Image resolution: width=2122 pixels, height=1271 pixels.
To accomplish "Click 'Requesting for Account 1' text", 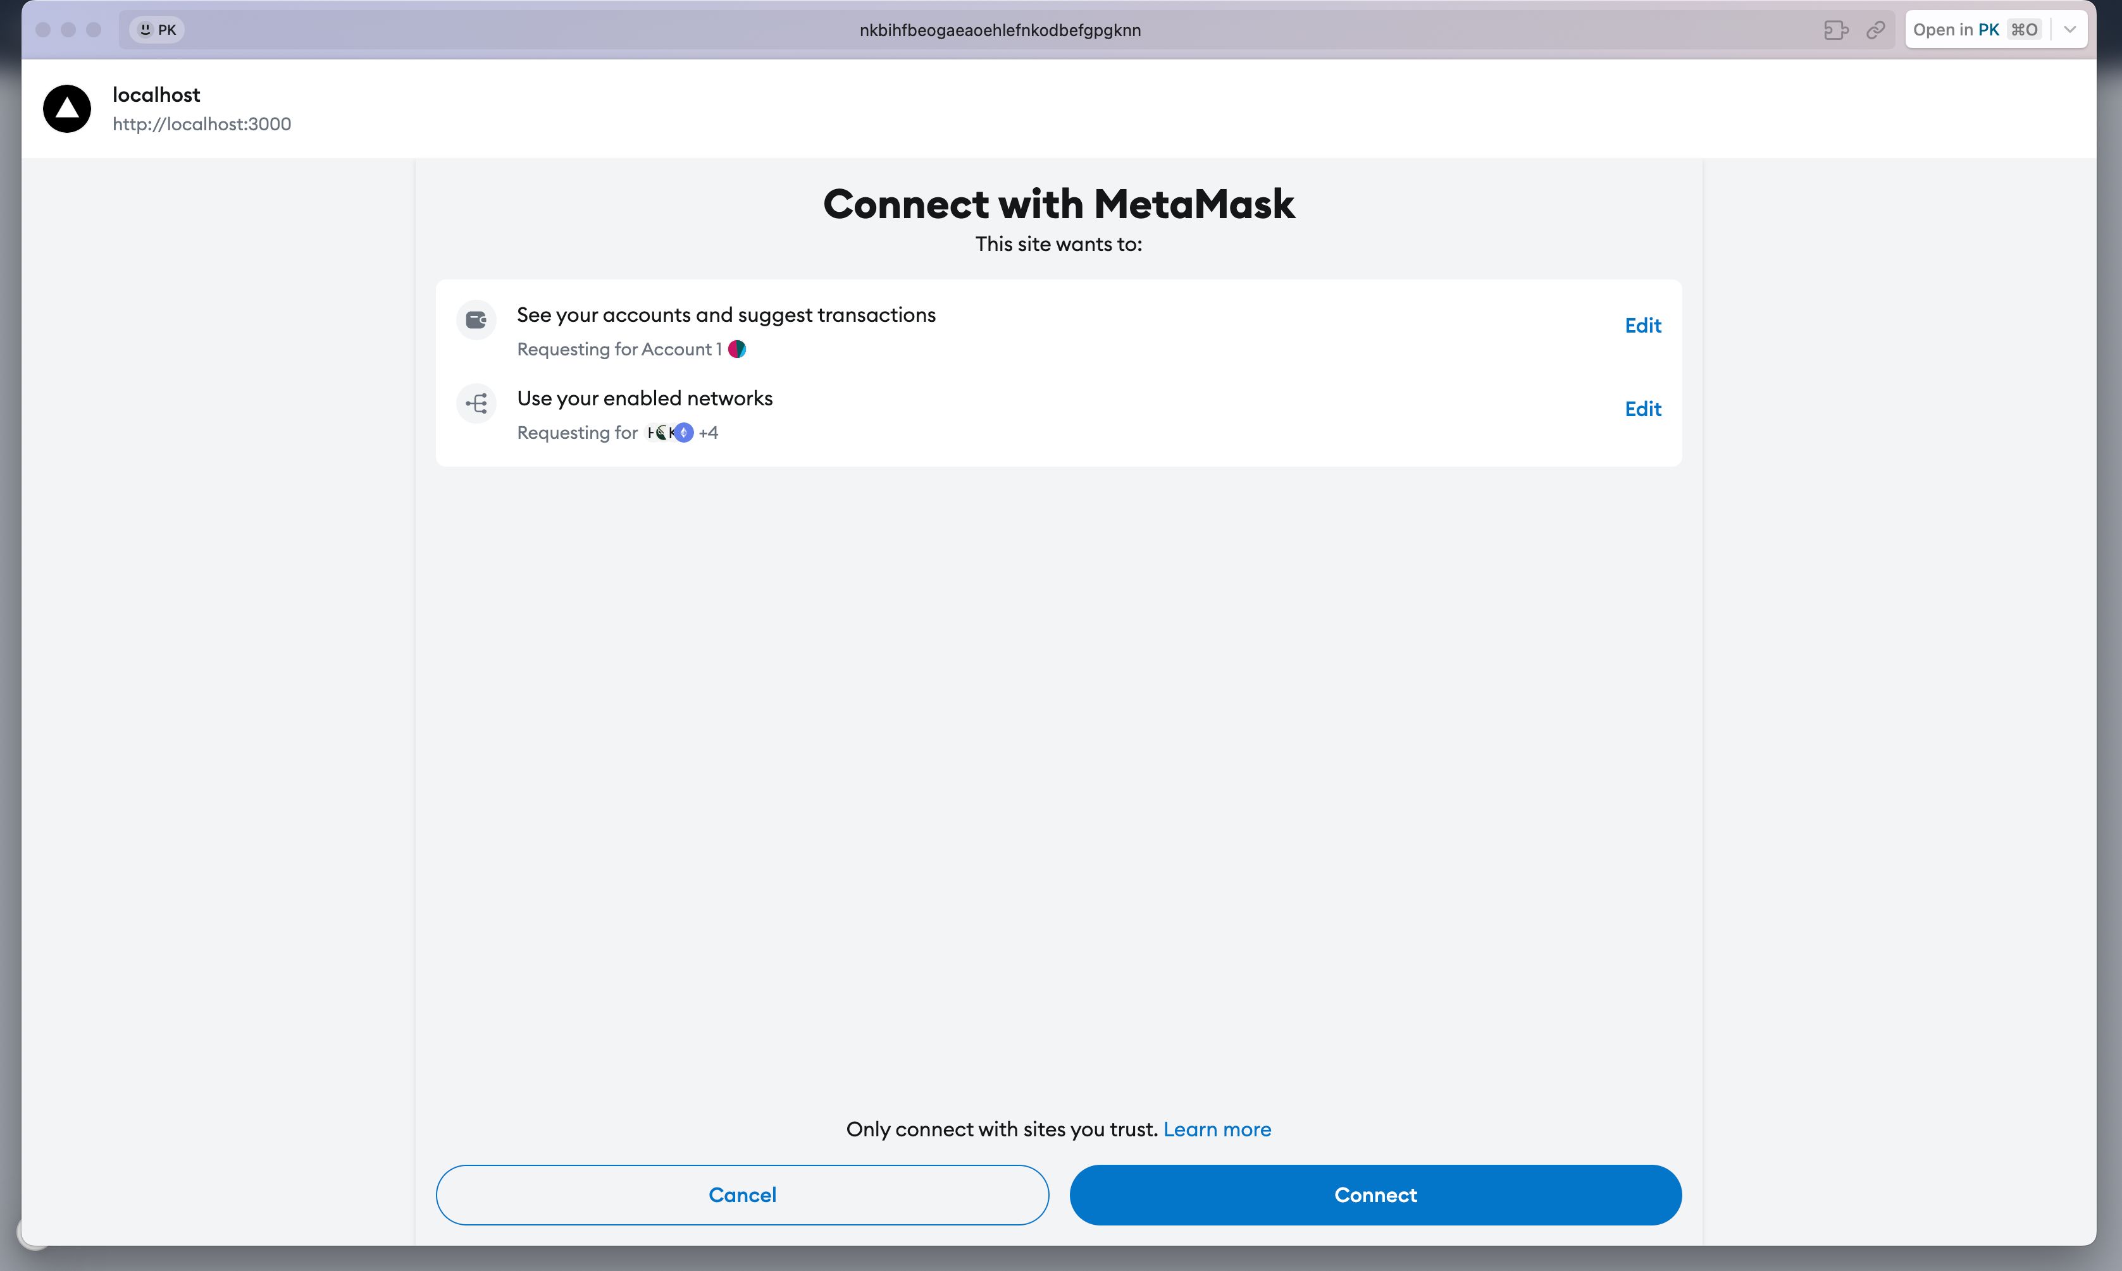I will pyautogui.click(x=619, y=350).
